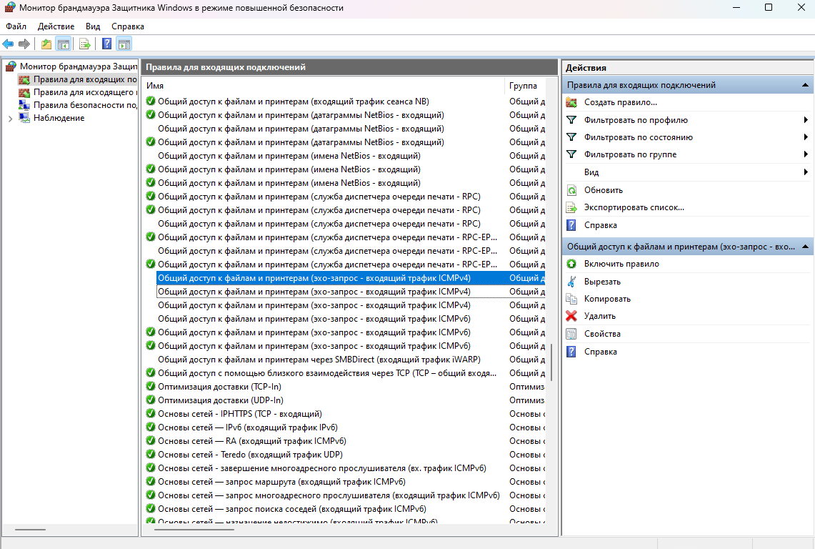Click the firewall monitor icon at the tree root
Image resolution: width=815 pixels, height=549 pixels.
pos(11,66)
